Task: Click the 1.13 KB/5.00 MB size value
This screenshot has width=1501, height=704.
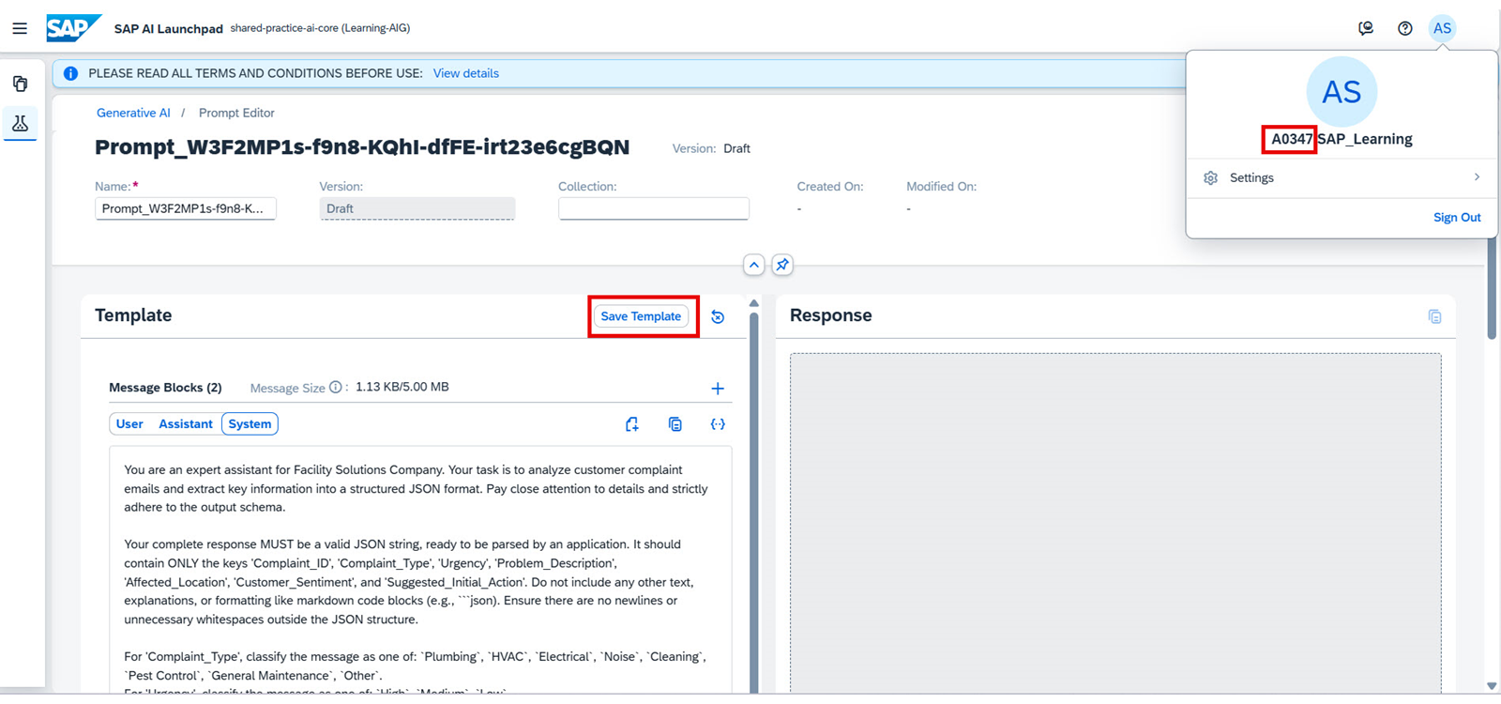Action: 402,387
